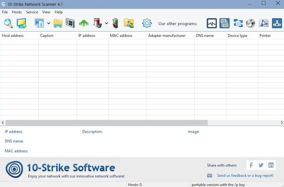The height and width of the screenshot is (187, 284).
Task: Click the 'Description:' label in details pane
Action: click(x=92, y=132)
